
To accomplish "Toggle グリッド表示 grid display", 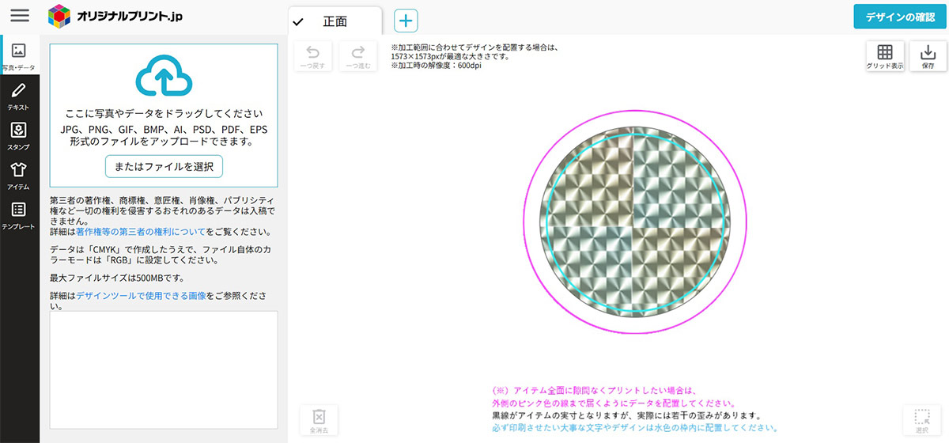I will coord(885,57).
